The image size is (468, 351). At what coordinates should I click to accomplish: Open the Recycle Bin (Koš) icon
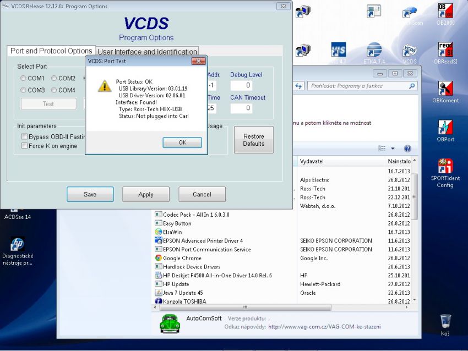(445, 323)
